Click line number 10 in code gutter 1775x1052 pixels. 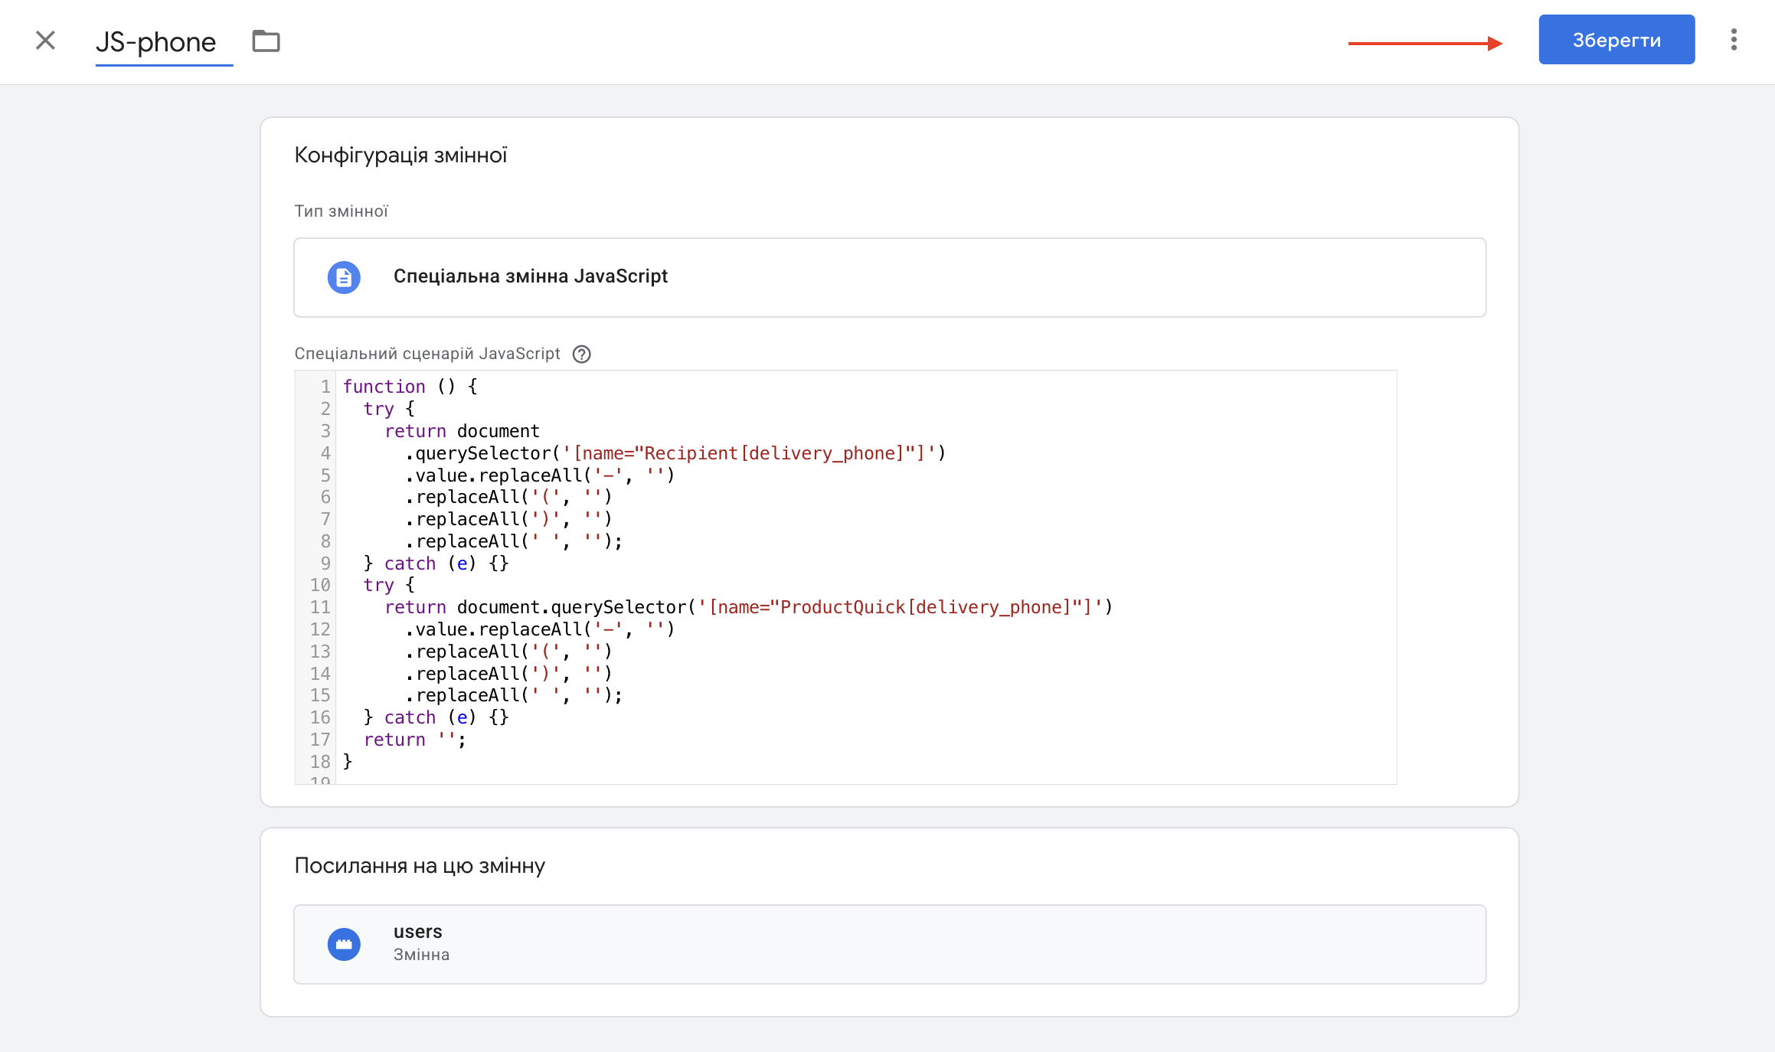[x=319, y=585]
